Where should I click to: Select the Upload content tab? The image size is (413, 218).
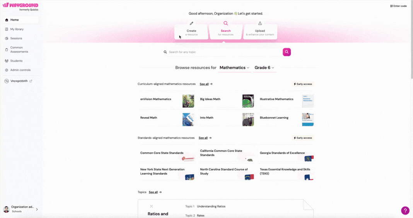click(260, 32)
